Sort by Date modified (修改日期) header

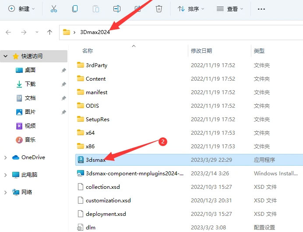tap(201, 51)
